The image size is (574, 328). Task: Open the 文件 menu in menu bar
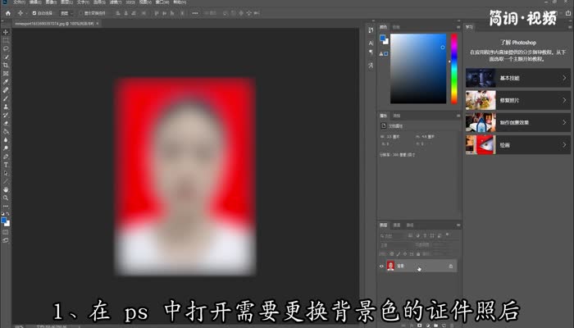(x=19, y=2)
